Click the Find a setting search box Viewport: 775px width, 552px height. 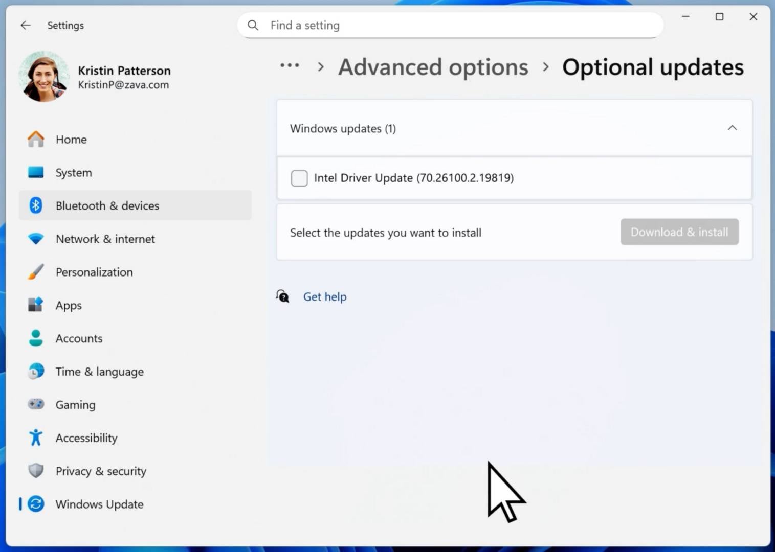point(450,25)
